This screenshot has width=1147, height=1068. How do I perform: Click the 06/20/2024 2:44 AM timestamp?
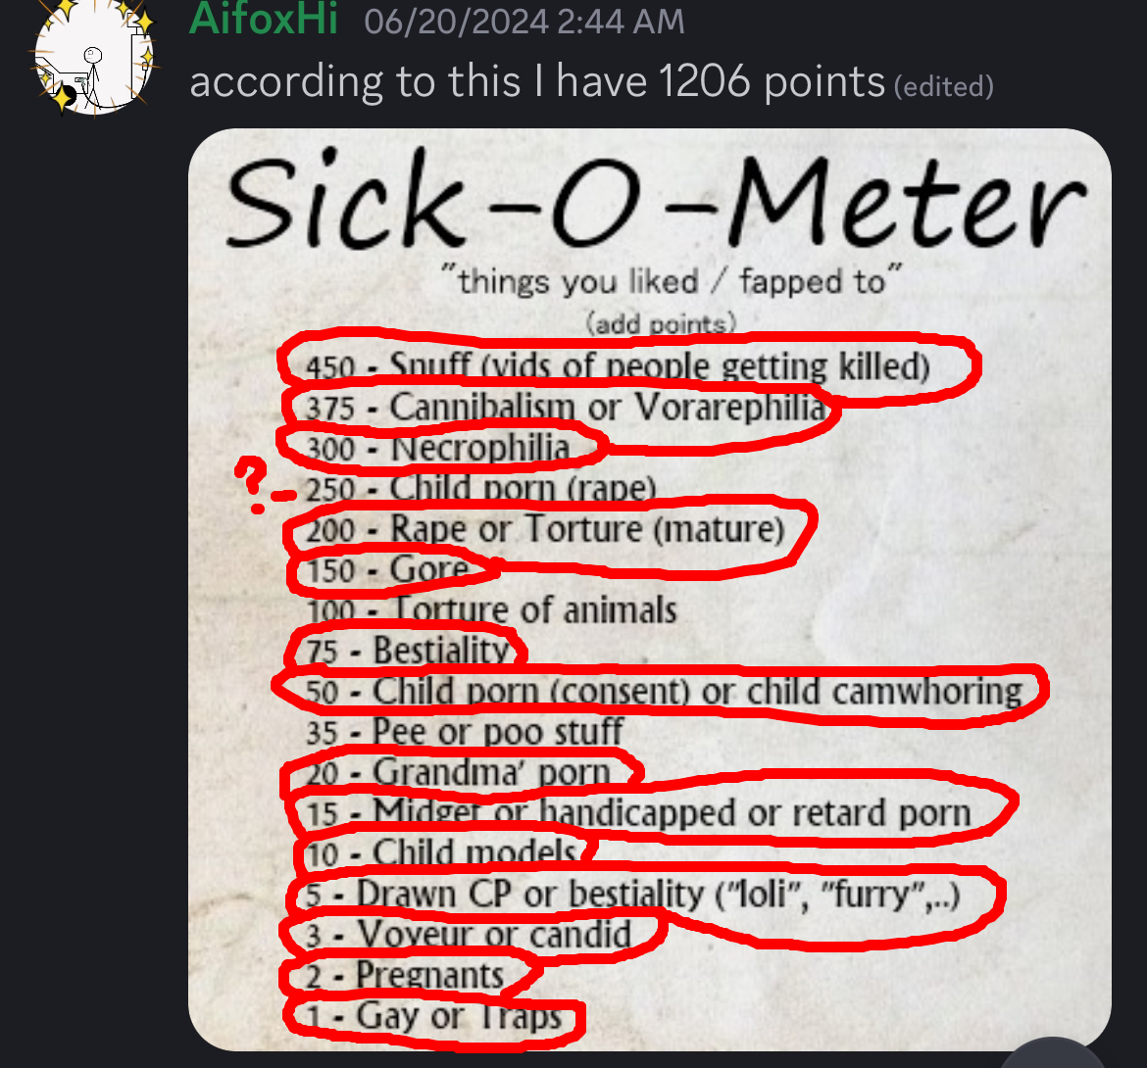524,22
